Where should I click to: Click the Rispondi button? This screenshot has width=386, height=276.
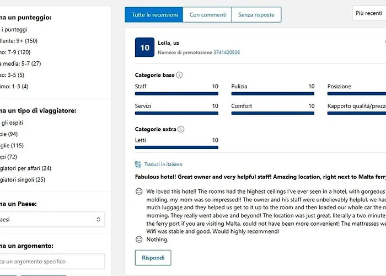coord(153,258)
